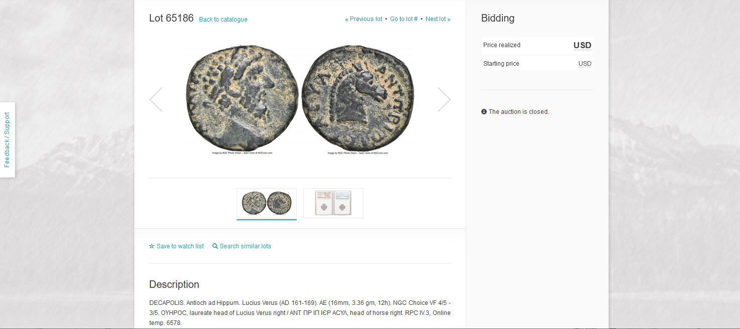Click the Description heading
740x329 pixels.
tap(174, 284)
